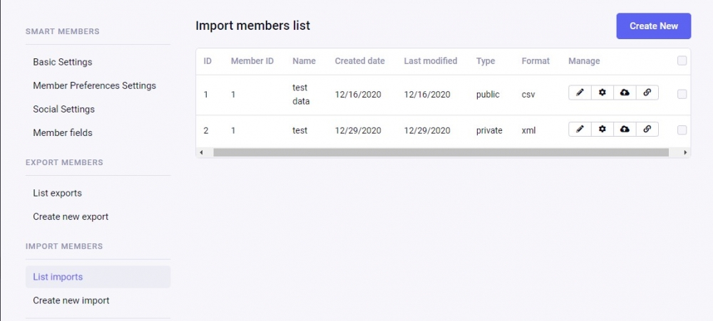
Task: Click the 'Import members list' heading
Action: pos(253,26)
